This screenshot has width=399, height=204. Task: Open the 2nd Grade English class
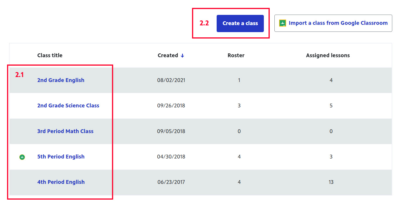61,80
